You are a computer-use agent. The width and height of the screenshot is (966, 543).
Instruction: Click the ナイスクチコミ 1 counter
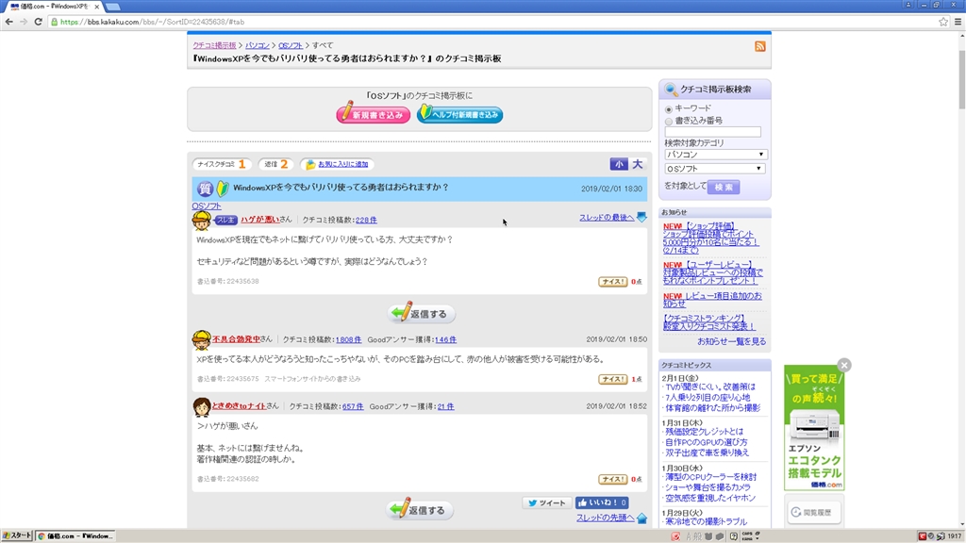(x=223, y=164)
